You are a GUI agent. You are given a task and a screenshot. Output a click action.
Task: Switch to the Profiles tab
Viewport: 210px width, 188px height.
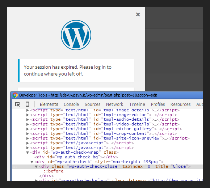pyautogui.click(x=158, y=104)
